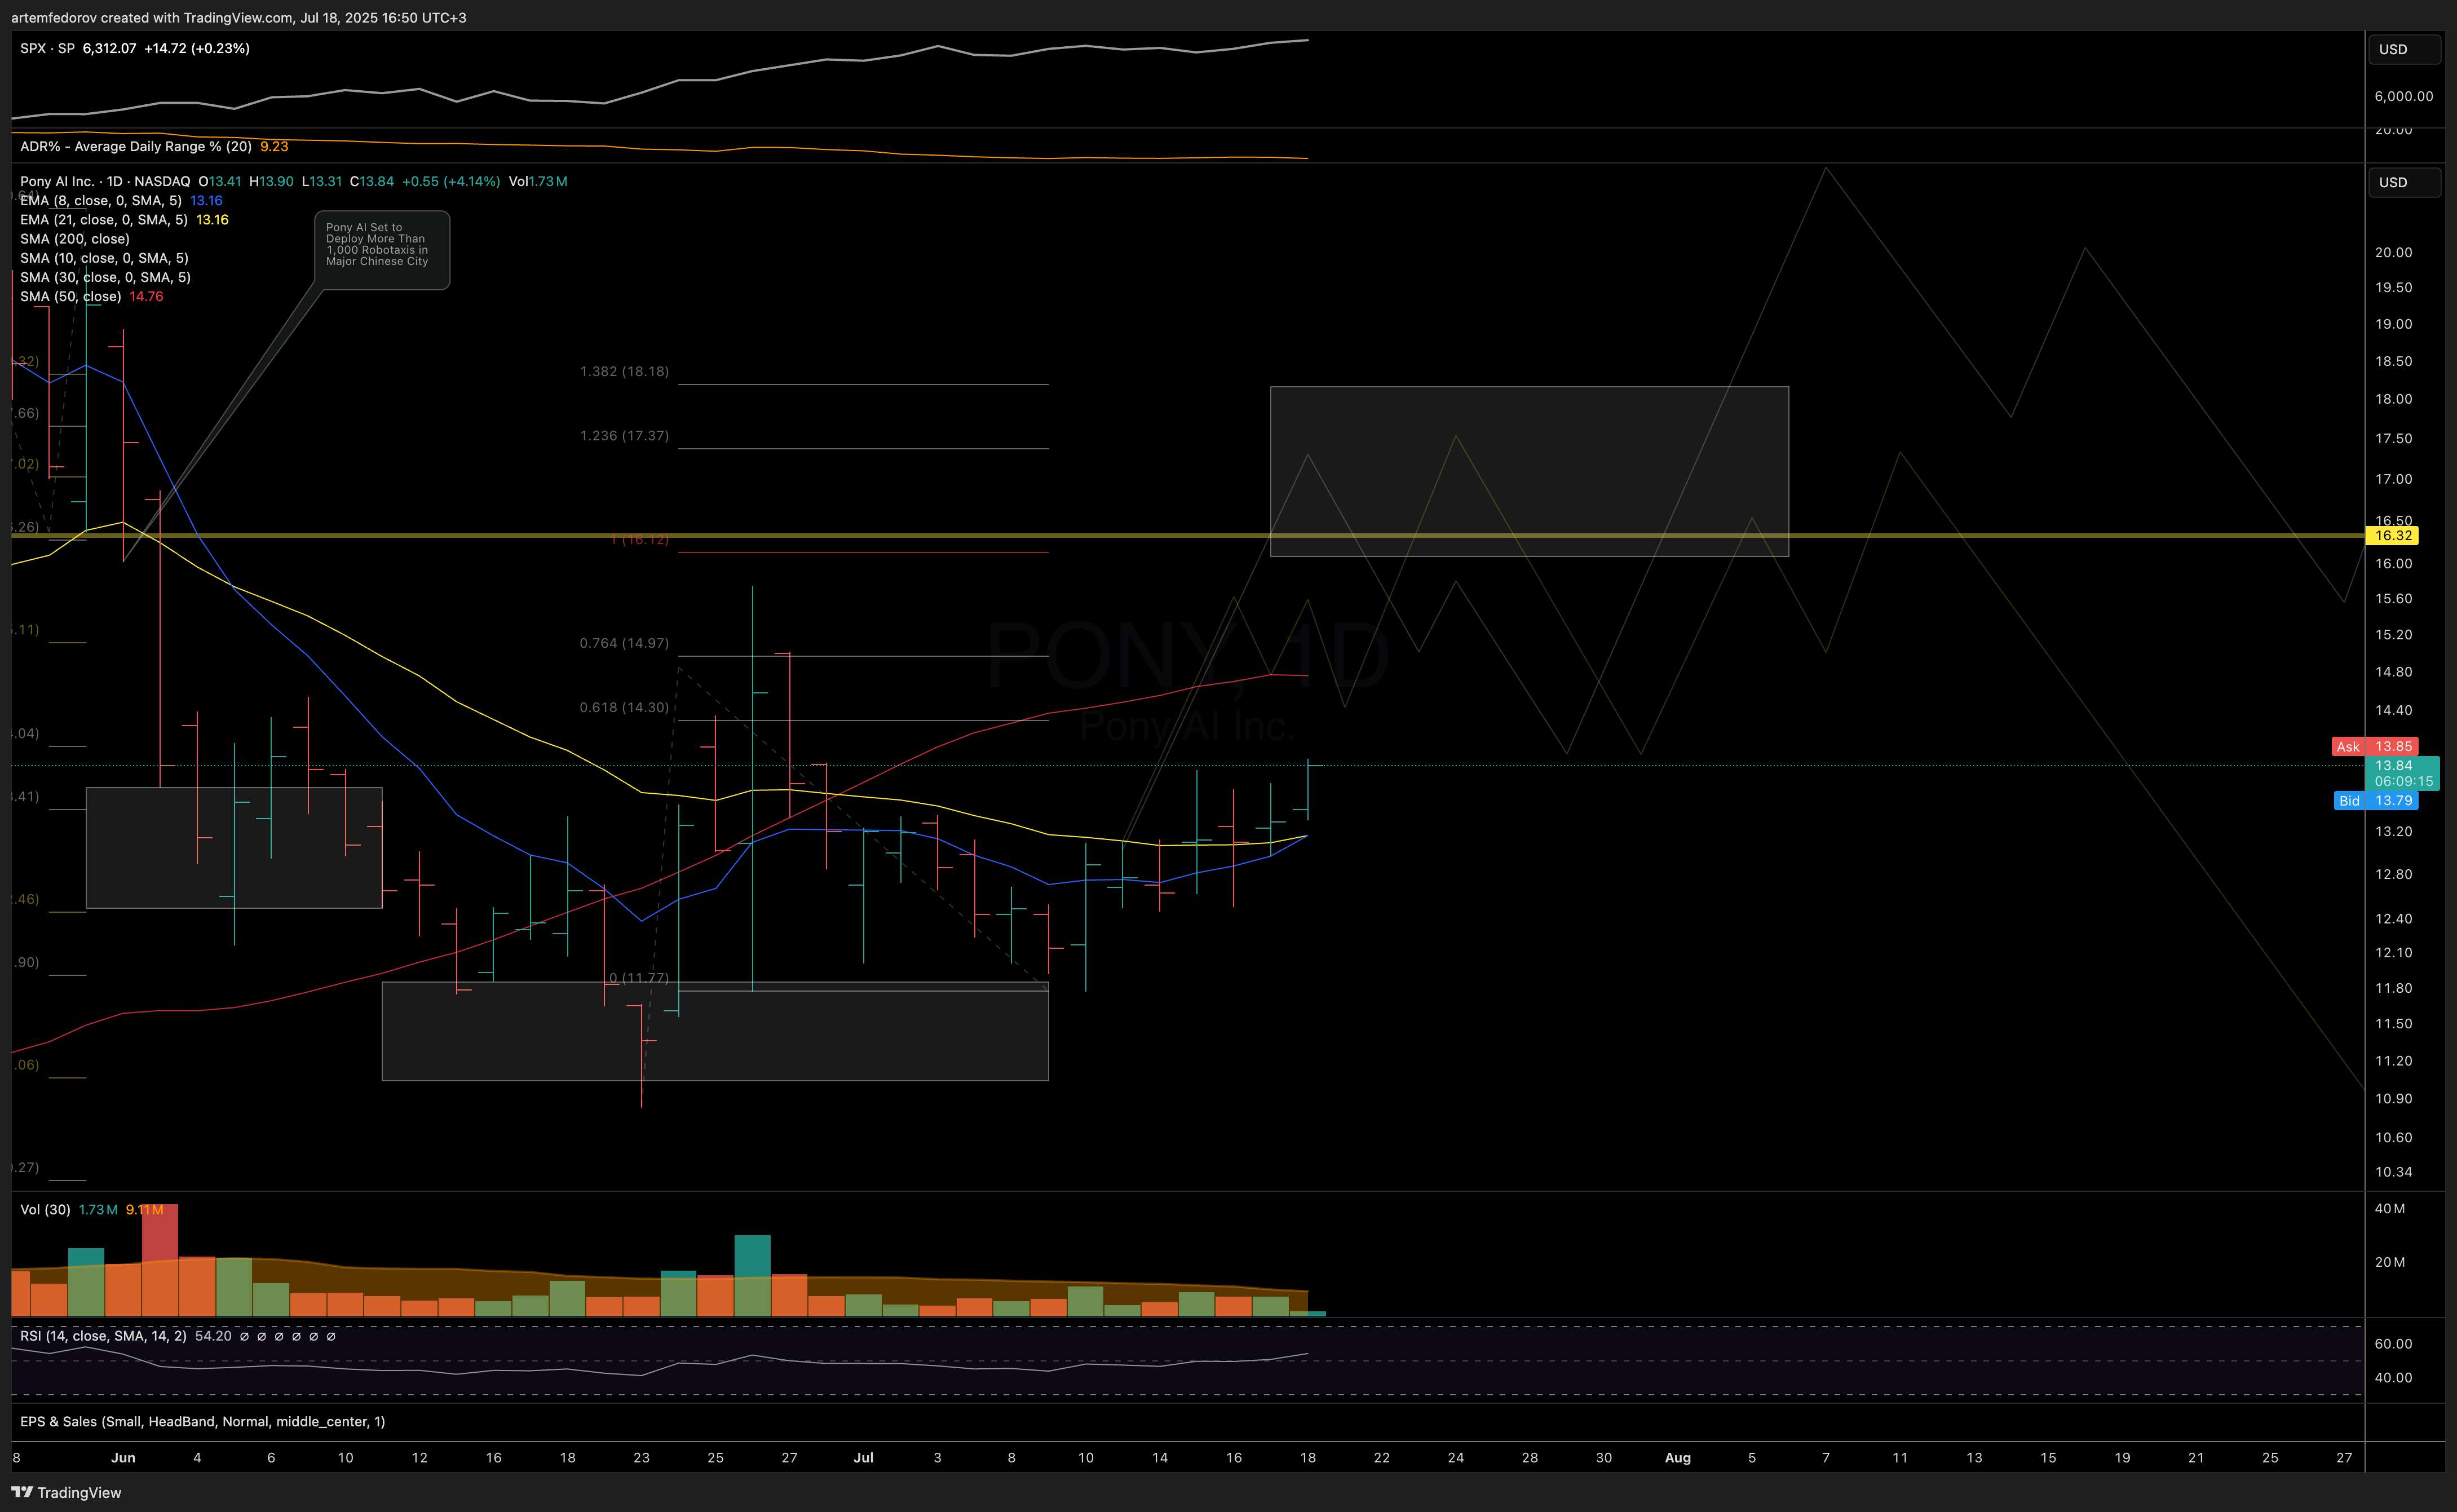Click the 60.00 RSI axis label
The image size is (2457, 1512).
(2393, 1343)
